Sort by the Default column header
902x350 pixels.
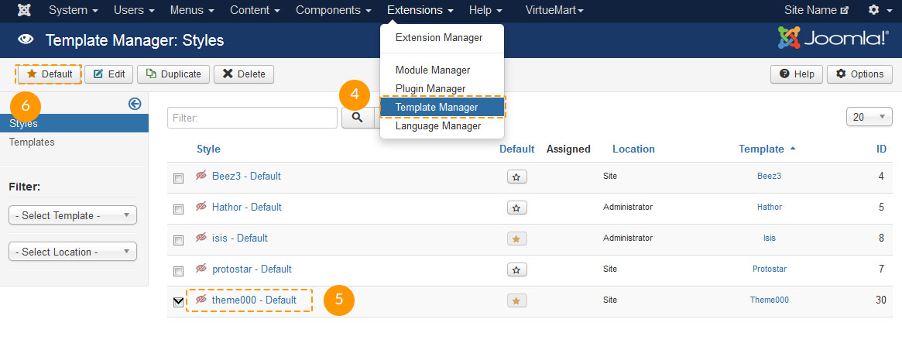pyautogui.click(x=516, y=149)
